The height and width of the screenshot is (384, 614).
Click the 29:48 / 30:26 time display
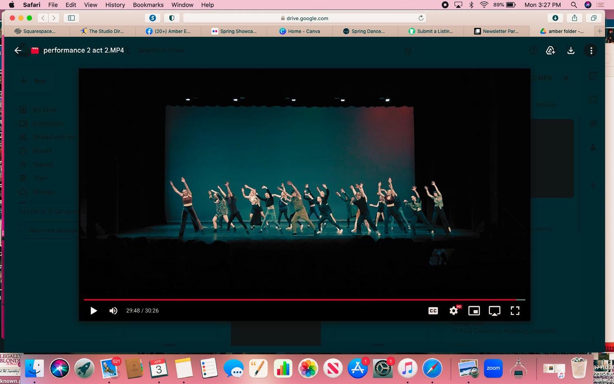[x=142, y=311]
